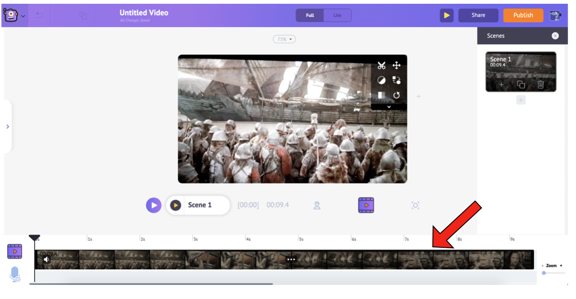Switch to Lite mode
576x299 pixels.
(337, 16)
